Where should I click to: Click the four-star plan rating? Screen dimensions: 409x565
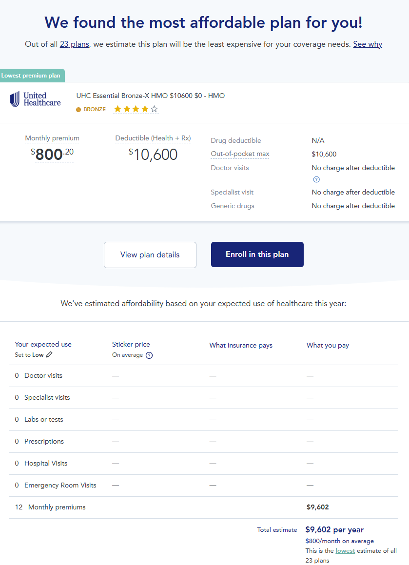pos(136,109)
